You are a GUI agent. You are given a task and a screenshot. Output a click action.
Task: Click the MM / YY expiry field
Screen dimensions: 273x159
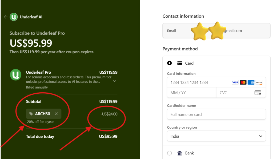click(191, 93)
